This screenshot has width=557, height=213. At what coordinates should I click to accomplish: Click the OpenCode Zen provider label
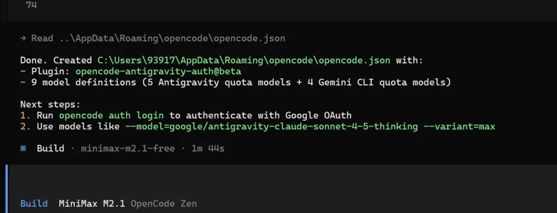point(163,203)
